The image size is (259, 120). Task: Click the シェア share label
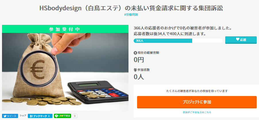click(x=23, y=115)
